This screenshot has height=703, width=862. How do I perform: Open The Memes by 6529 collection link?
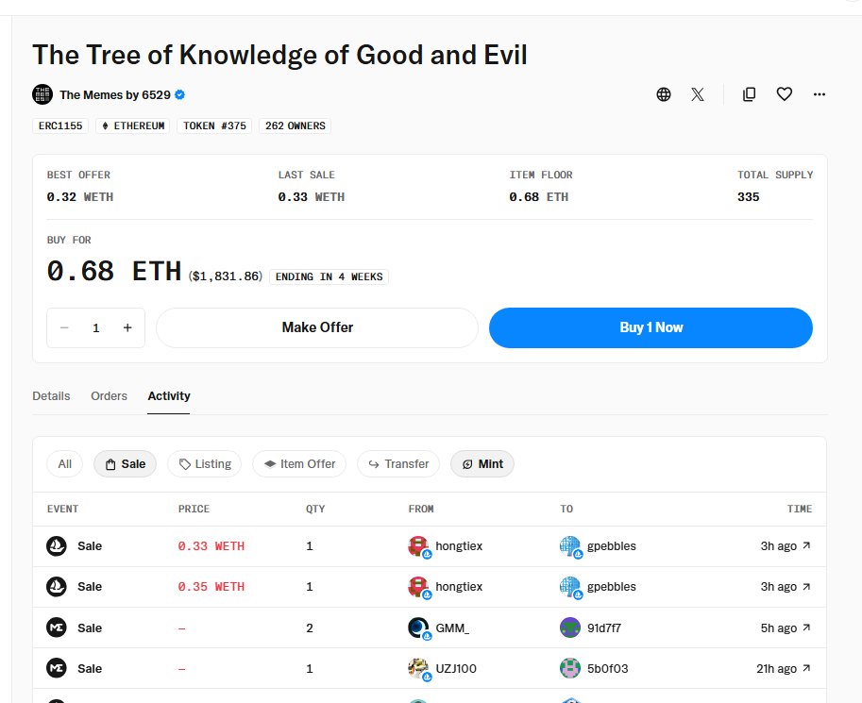(115, 95)
